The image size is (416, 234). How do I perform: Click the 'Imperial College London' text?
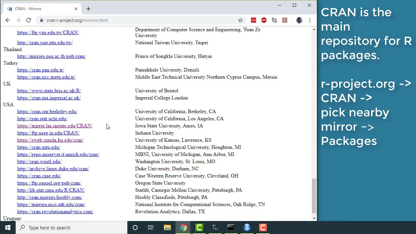[x=162, y=98]
